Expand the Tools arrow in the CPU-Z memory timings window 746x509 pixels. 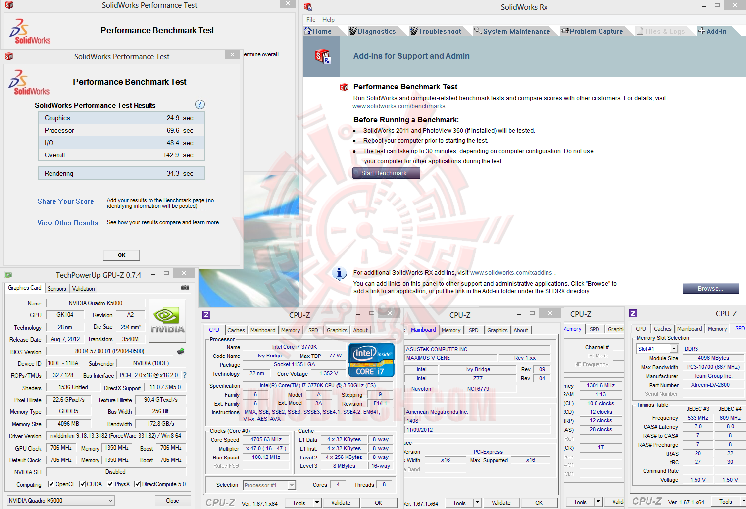point(598,502)
